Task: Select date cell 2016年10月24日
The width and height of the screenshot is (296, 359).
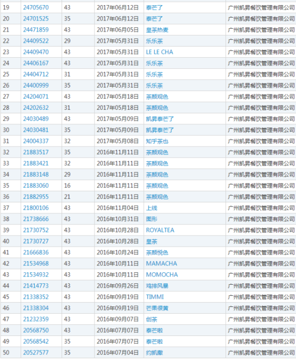Action: point(118,252)
